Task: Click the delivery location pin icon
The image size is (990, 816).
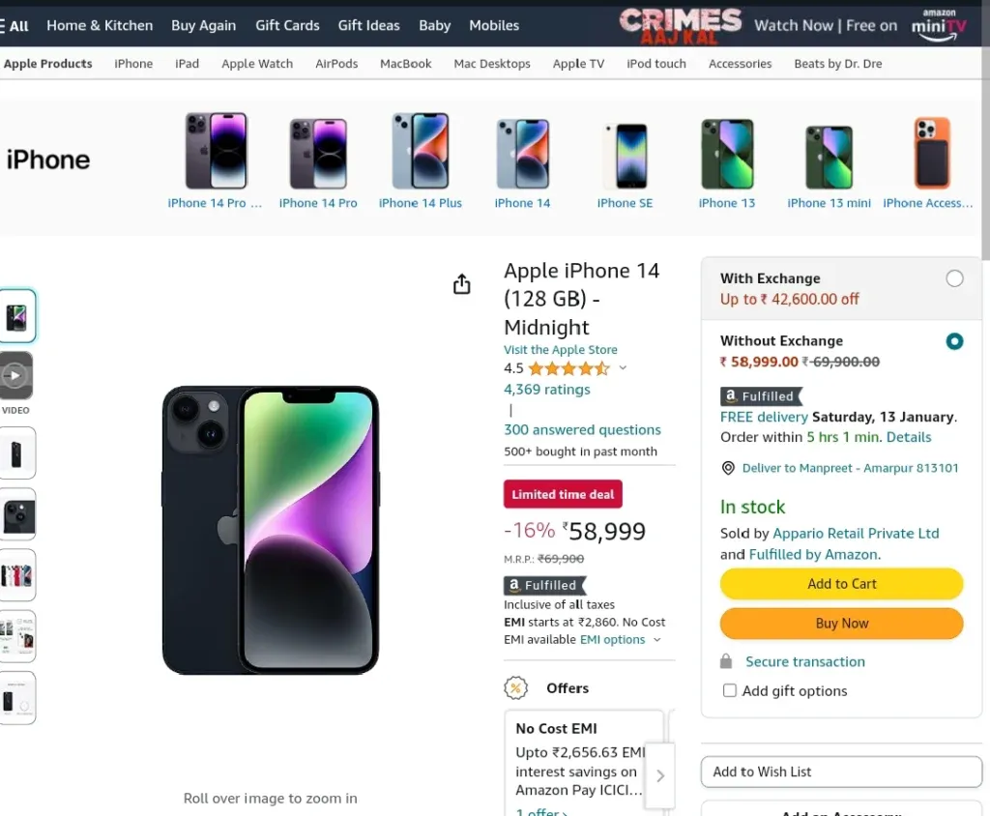Action: click(728, 468)
